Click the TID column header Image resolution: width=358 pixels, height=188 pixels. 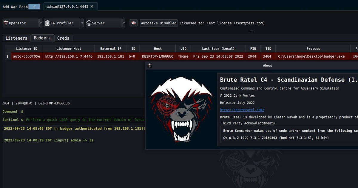(268, 49)
